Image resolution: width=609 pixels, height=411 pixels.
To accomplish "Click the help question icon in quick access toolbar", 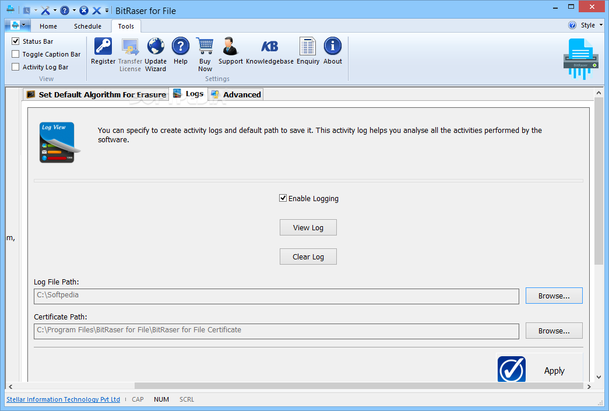I will point(65,10).
